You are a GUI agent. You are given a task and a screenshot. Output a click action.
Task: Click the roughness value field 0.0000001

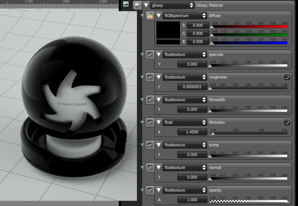(x=192, y=87)
